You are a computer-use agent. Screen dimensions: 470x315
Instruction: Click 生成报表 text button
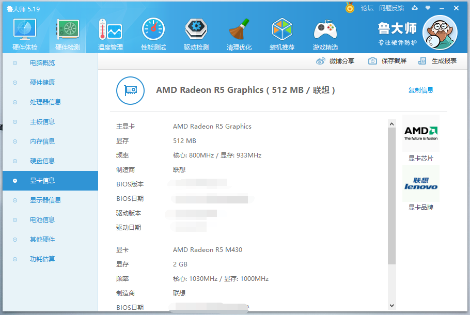[x=444, y=61]
